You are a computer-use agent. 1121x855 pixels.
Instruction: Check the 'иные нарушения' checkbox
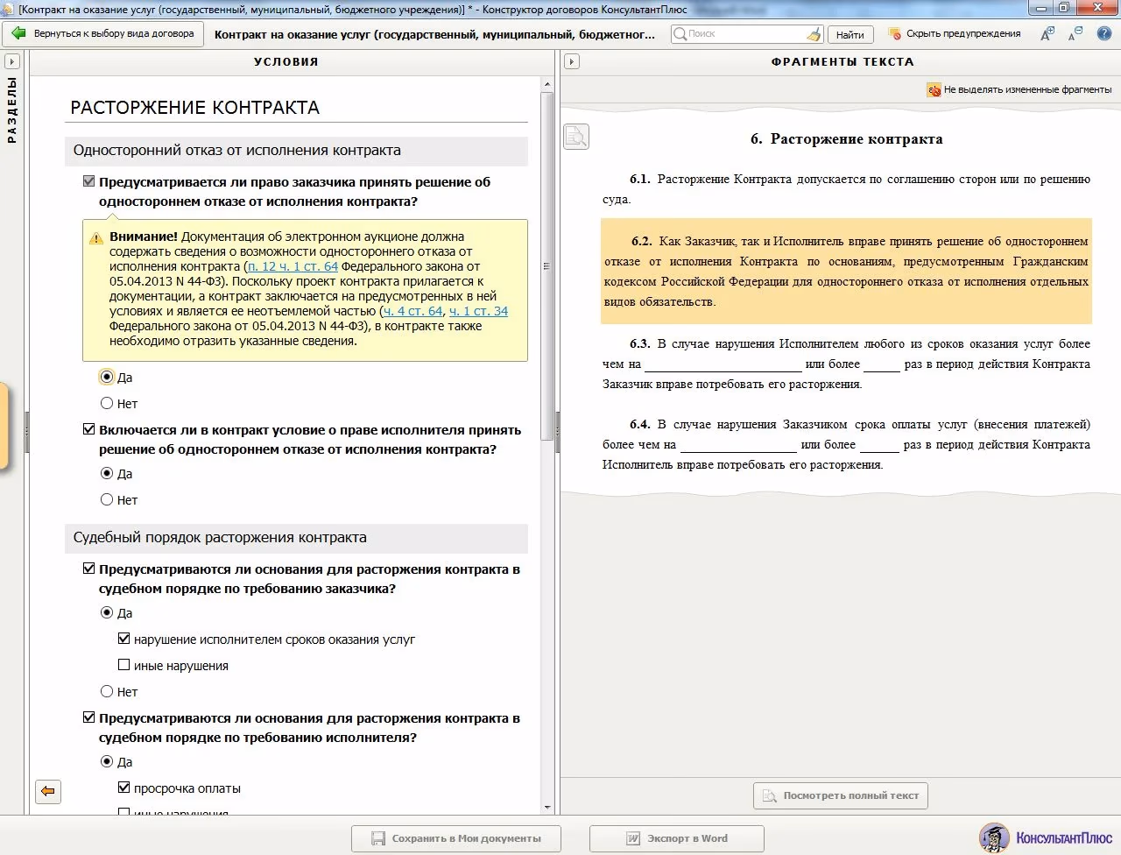click(123, 665)
